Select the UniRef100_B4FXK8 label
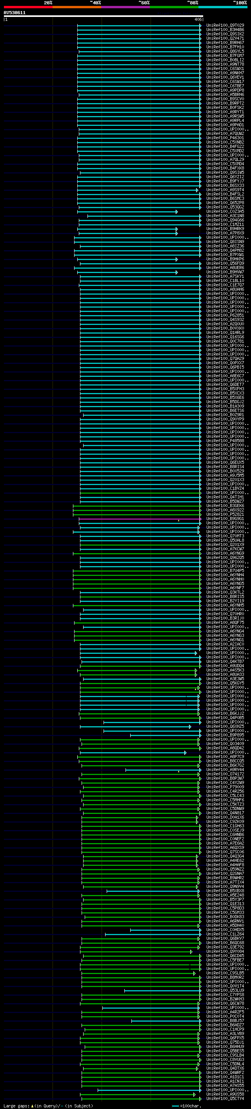This screenshot has height=1109, width=251. (x=225, y=168)
